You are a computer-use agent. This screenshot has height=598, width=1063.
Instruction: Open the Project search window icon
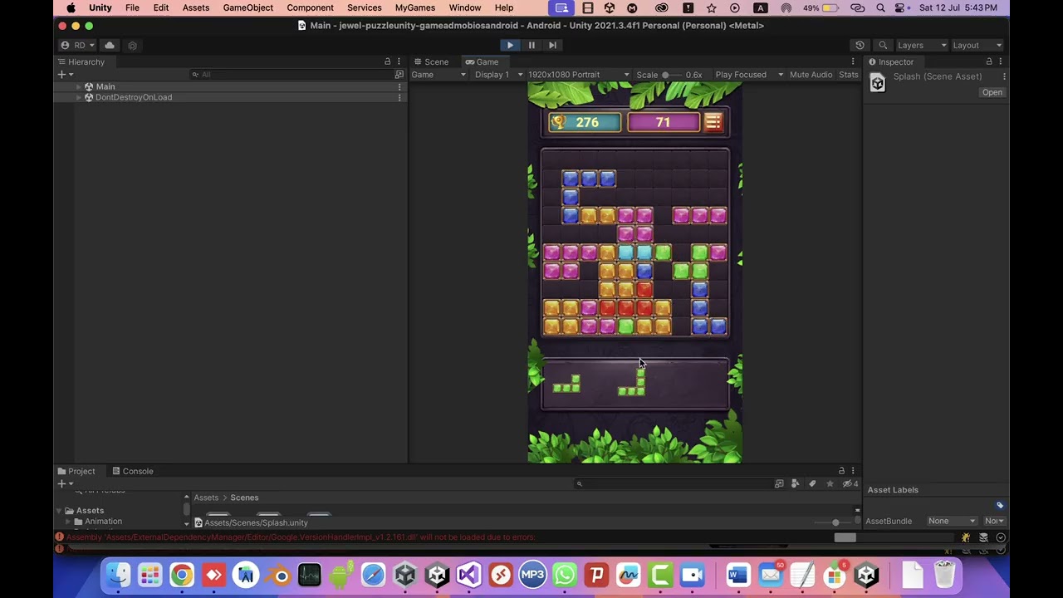point(779,483)
